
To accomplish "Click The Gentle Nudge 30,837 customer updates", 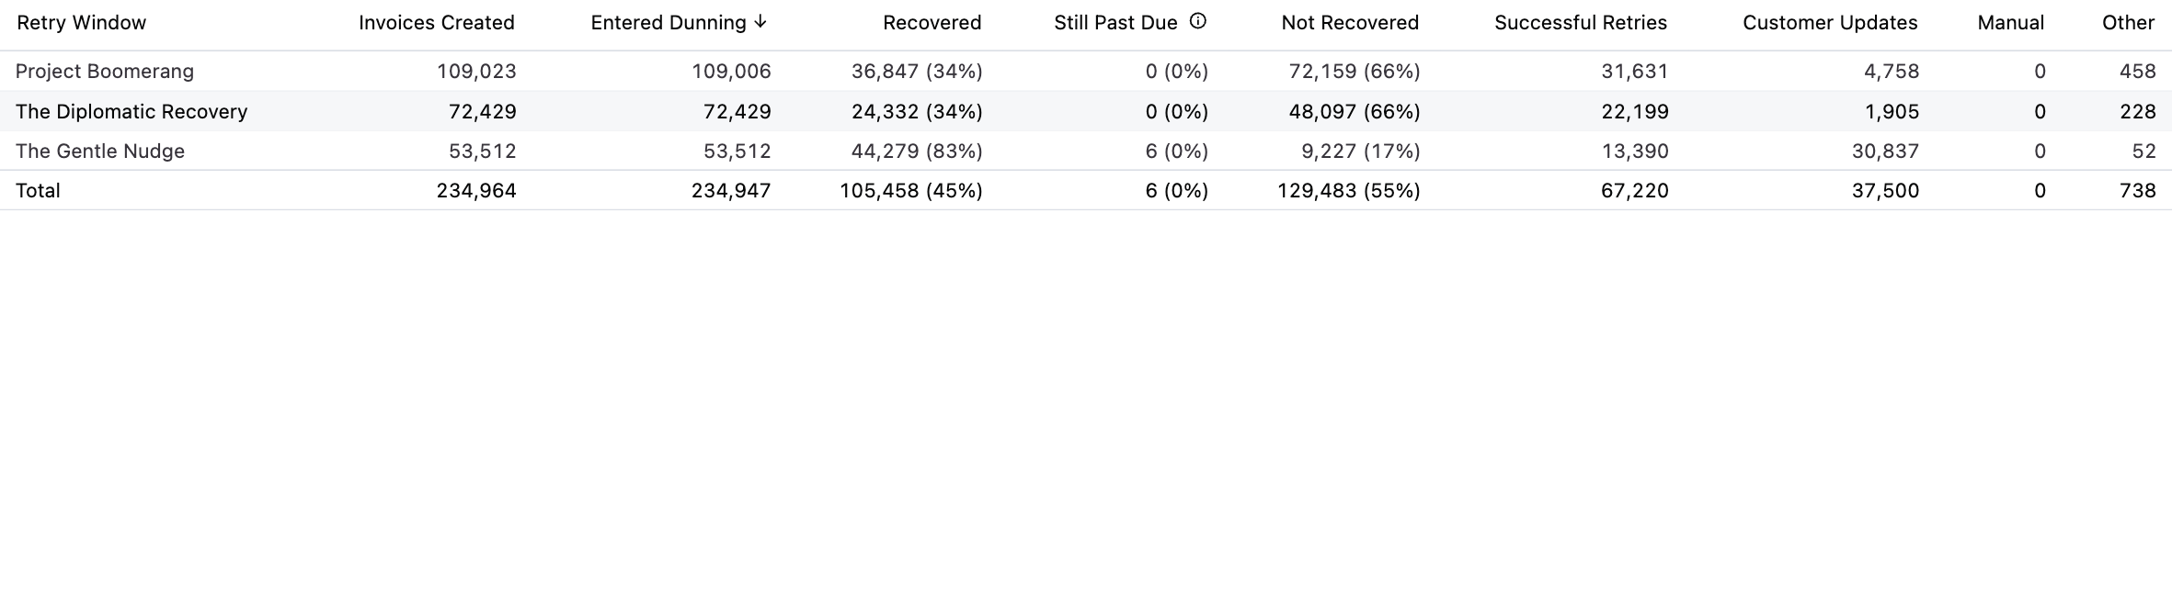I will (x=1885, y=151).
